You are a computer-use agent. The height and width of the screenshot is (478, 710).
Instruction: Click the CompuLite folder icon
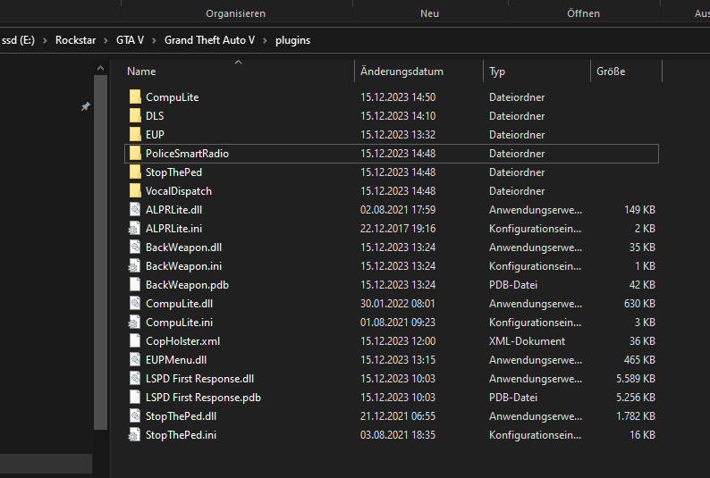click(x=135, y=96)
